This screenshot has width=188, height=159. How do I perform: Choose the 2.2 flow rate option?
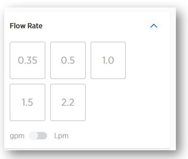point(68,102)
